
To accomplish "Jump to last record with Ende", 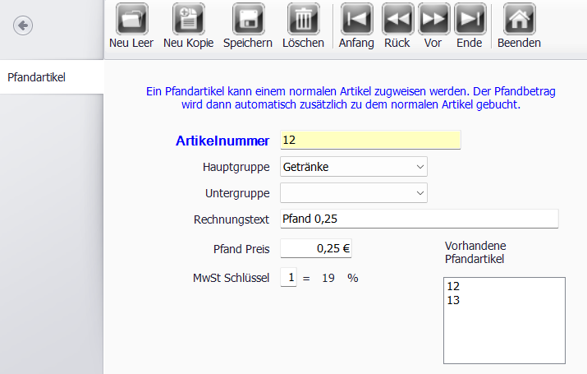I will click(470, 20).
